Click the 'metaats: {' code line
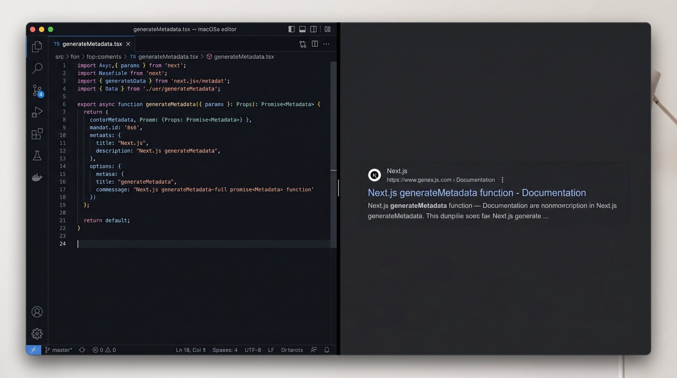This screenshot has height=378, width=677. 105,135
